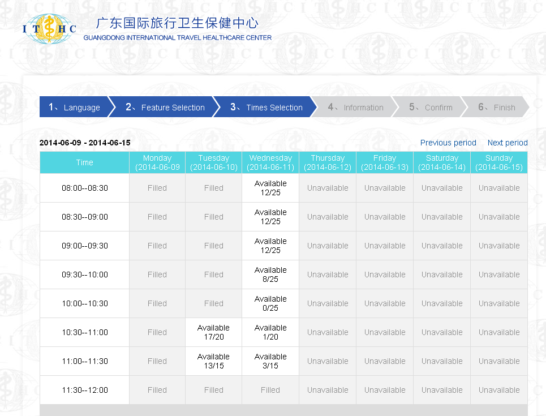Click the 11:30--12:00 time row label
The height and width of the screenshot is (416, 546).
pyautogui.click(x=85, y=390)
